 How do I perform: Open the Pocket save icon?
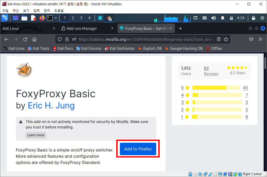[x=251, y=39]
